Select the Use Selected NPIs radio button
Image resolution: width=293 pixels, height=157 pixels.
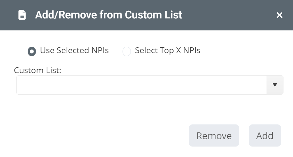coord(32,51)
